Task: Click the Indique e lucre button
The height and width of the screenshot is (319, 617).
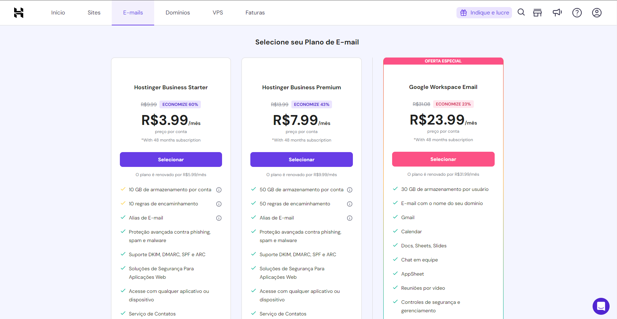Action: tap(484, 13)
